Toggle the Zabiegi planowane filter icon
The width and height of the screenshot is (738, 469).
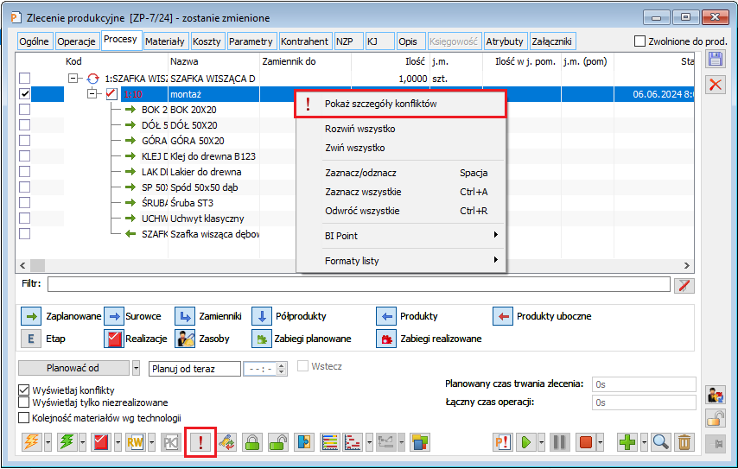pos(262,339)
